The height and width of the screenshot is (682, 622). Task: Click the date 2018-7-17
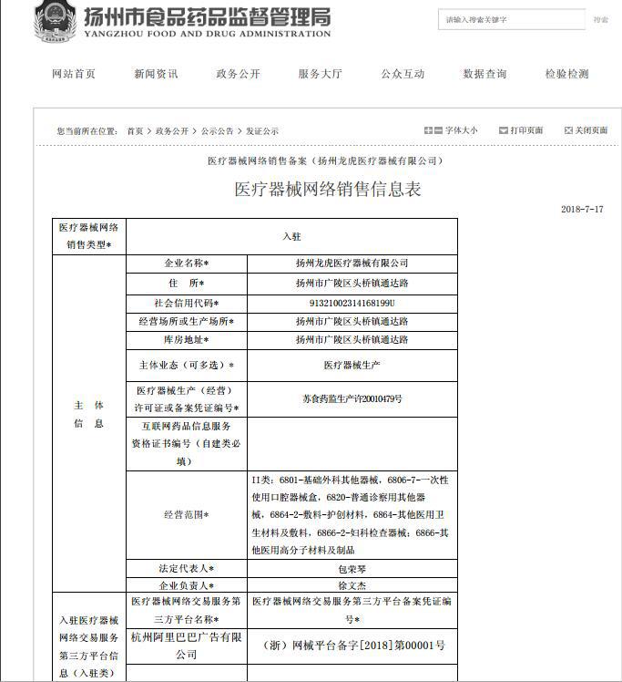(x=582, y=209)
